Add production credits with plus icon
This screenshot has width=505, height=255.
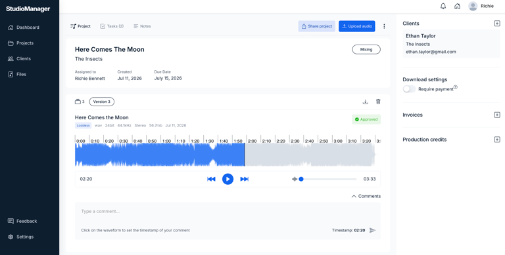[497, 140]
